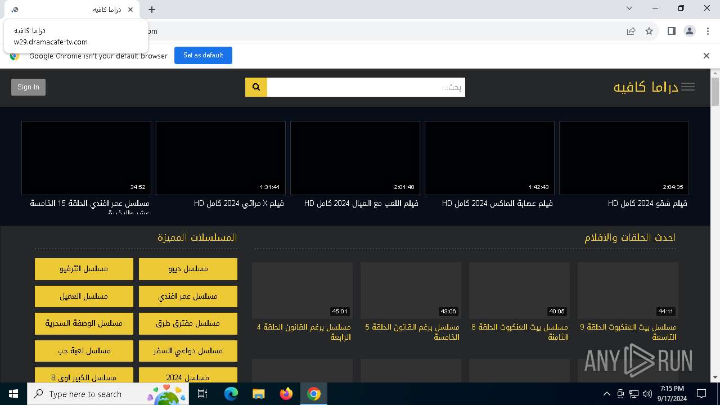Open link فيلم X مراتي 2024 كامل
Image resolution: width=720 pixels, height=405 pixels.
pyautogui.click(x=239, y=203)
